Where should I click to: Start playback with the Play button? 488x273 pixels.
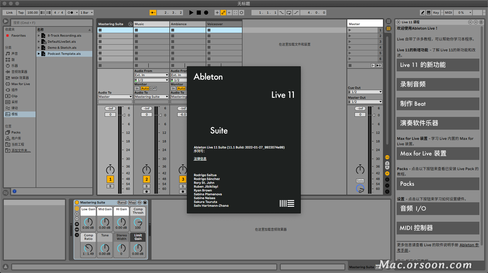191,12
